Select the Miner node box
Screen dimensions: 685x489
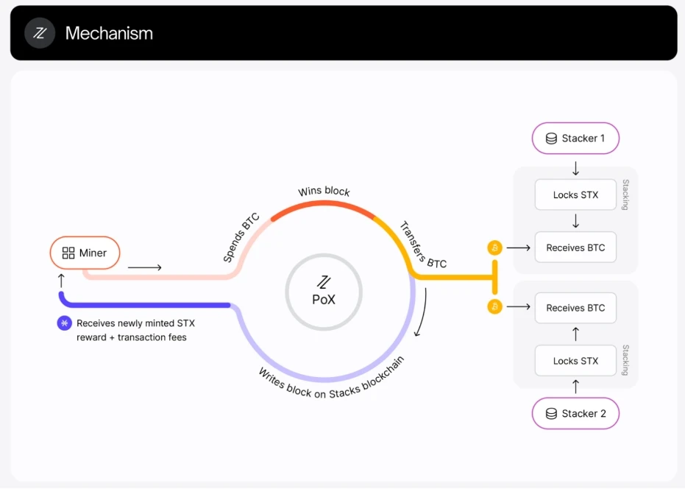pyautogui.click(x=85, y=253)
